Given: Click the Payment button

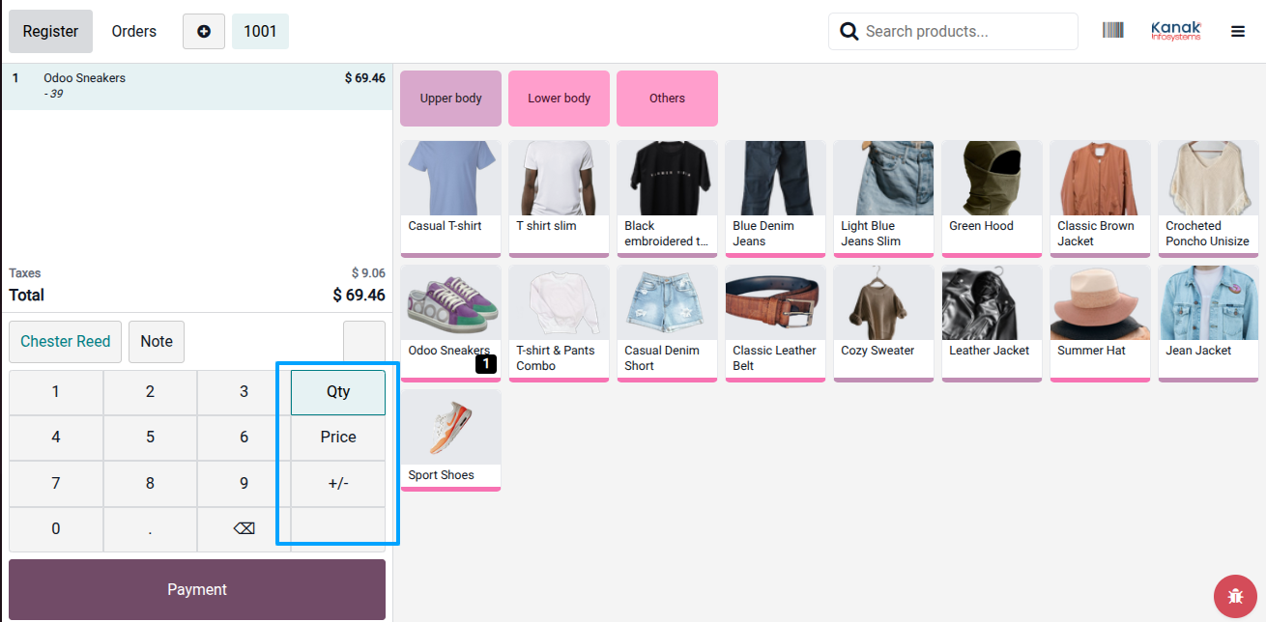Looking at the screenshot, I should (197, 589).
